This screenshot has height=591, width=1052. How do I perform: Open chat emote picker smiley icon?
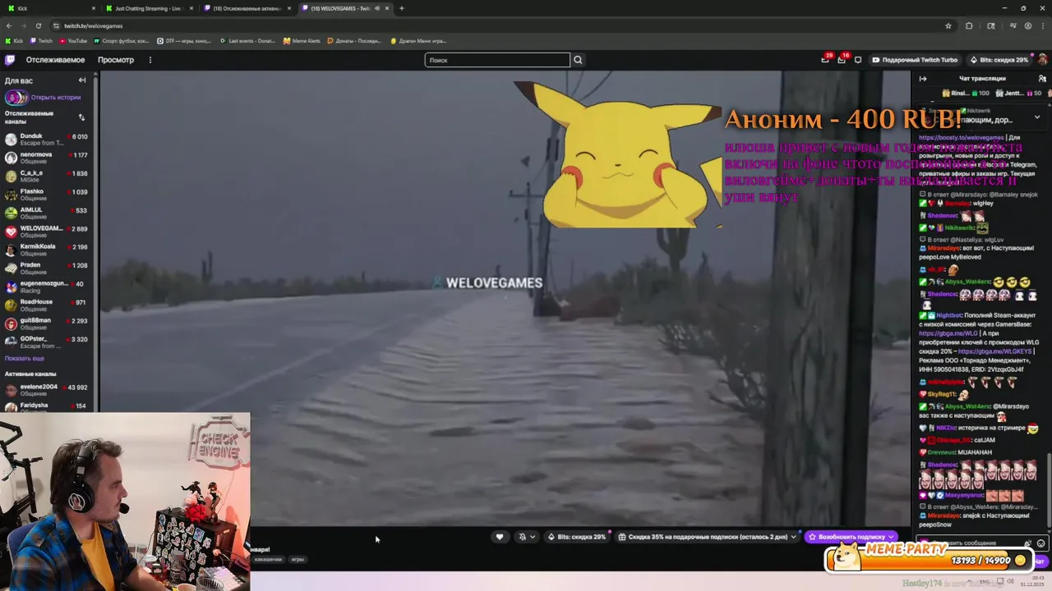pyautogui.click(x=1040, y=543)
